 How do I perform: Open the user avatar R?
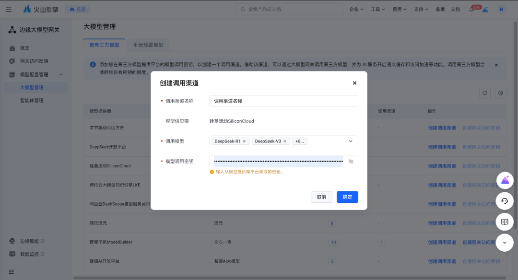[501, 9]
